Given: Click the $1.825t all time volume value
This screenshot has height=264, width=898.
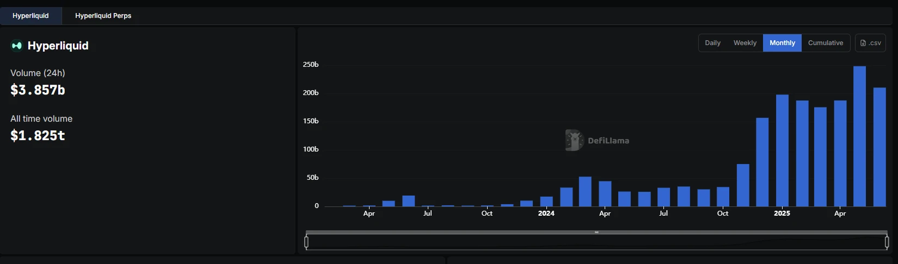Looking at the screenshot, I should coord(38,136).
